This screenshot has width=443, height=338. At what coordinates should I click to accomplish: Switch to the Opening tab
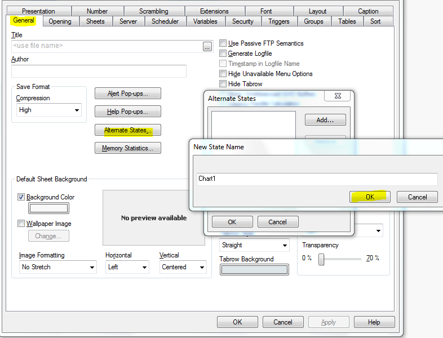(x=60, y=21)
